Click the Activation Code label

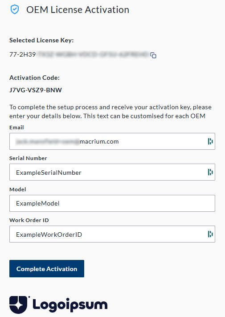tap(35, 78)
